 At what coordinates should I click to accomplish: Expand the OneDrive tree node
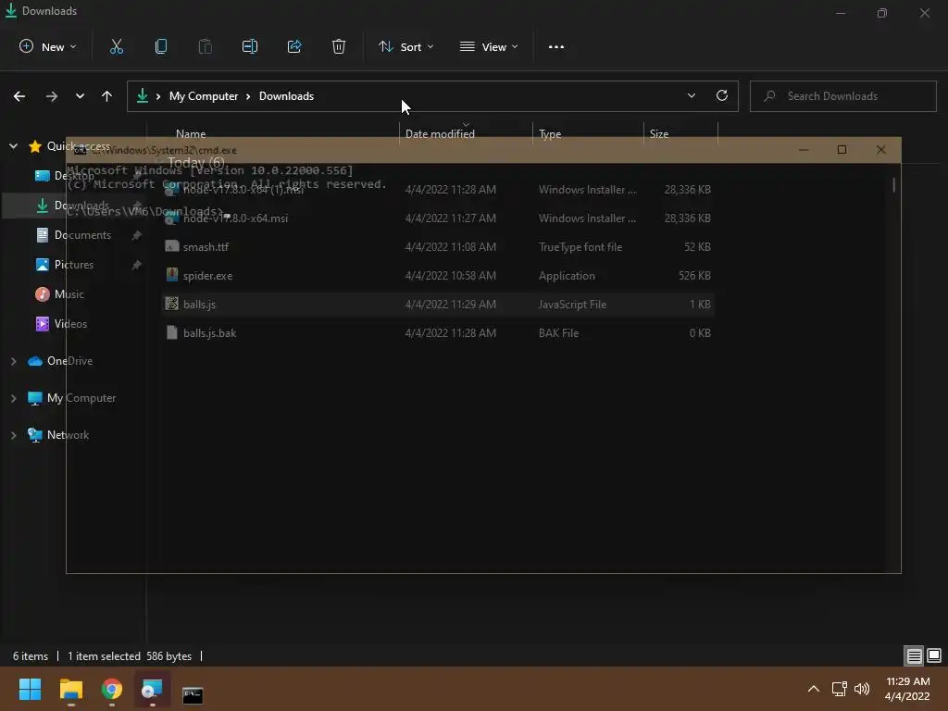pyautogui.click(x=13, y=361)
